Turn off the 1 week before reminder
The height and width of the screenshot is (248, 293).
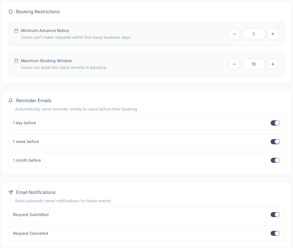(x=275, y=142)
